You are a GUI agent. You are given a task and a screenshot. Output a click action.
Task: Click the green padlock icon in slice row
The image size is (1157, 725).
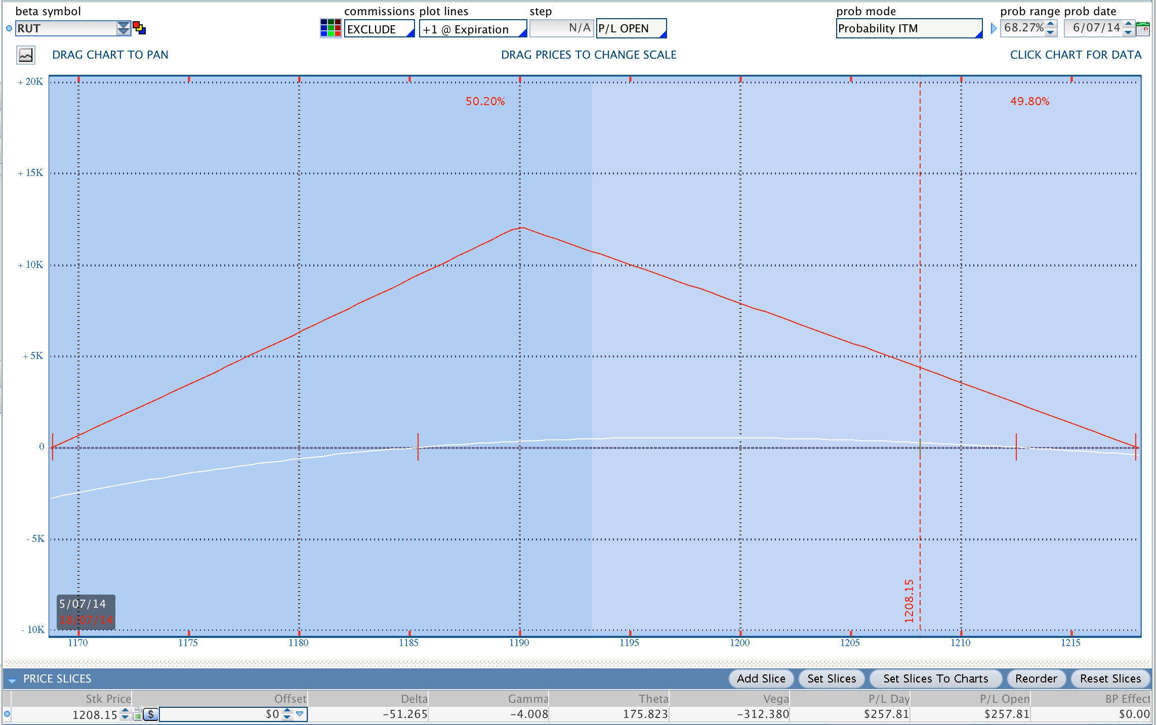(138, 714)
